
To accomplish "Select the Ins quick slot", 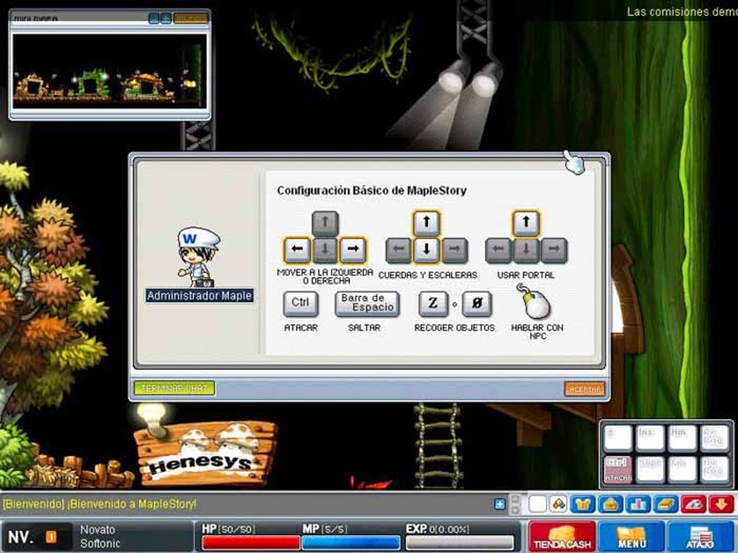I will pos(650,438).
